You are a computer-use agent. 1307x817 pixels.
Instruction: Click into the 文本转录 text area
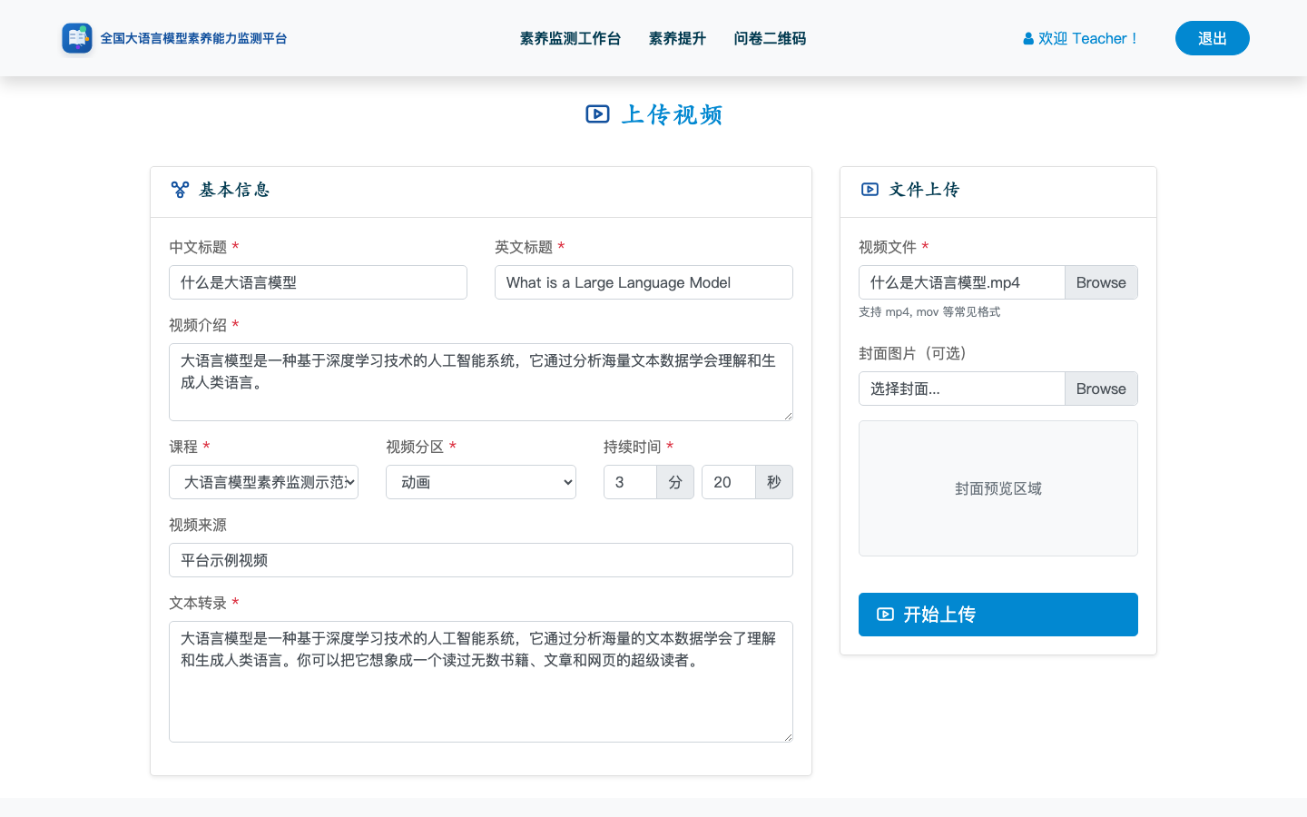click(x=481, y=682)
